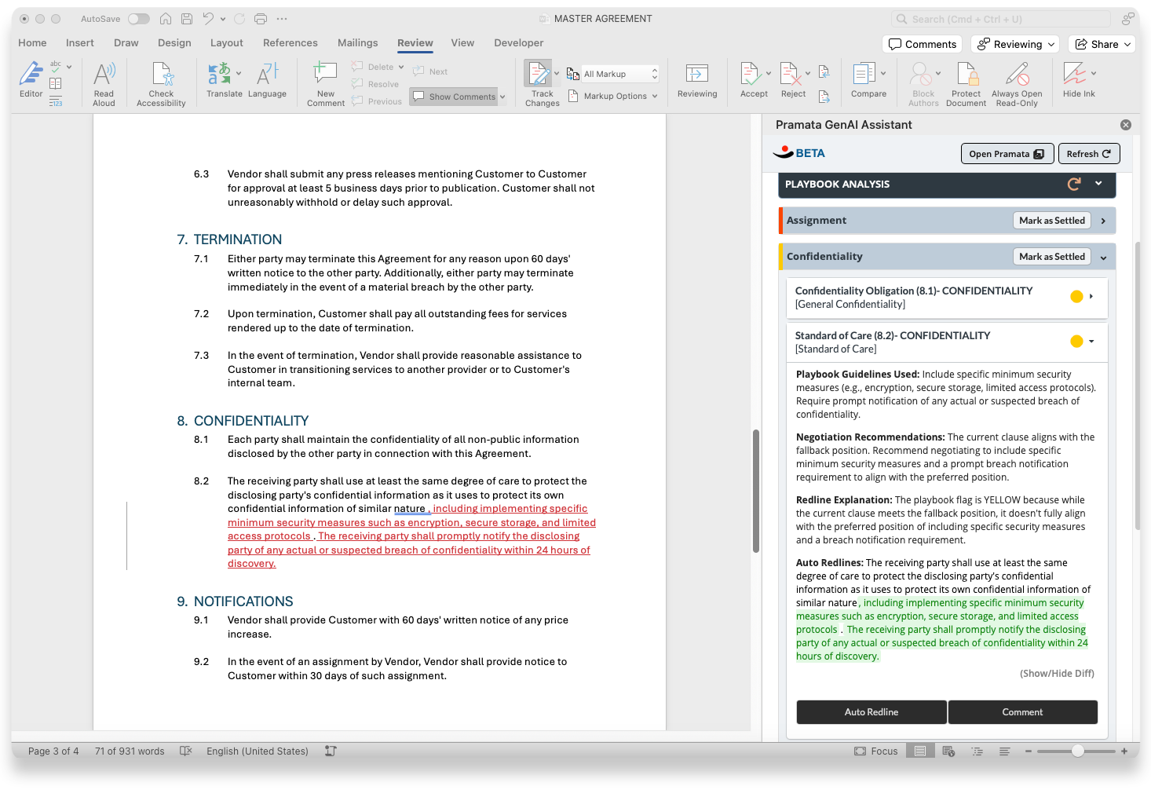Open the Word Count tool icon
This screenshot has height=797, width=1151.
pyautogui.click(x=56, y=101)
